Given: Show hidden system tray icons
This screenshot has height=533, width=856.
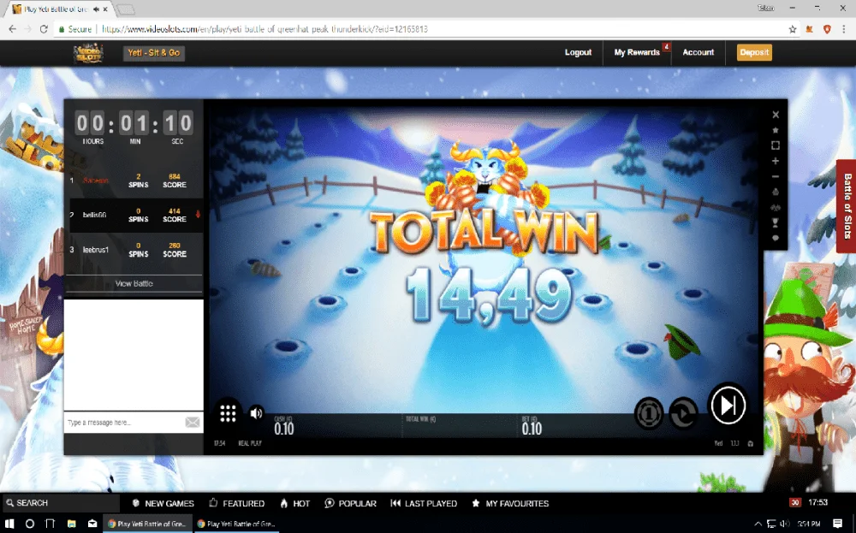Looking at the screenshot, I should pyautogui.click(x=758, y=524).
